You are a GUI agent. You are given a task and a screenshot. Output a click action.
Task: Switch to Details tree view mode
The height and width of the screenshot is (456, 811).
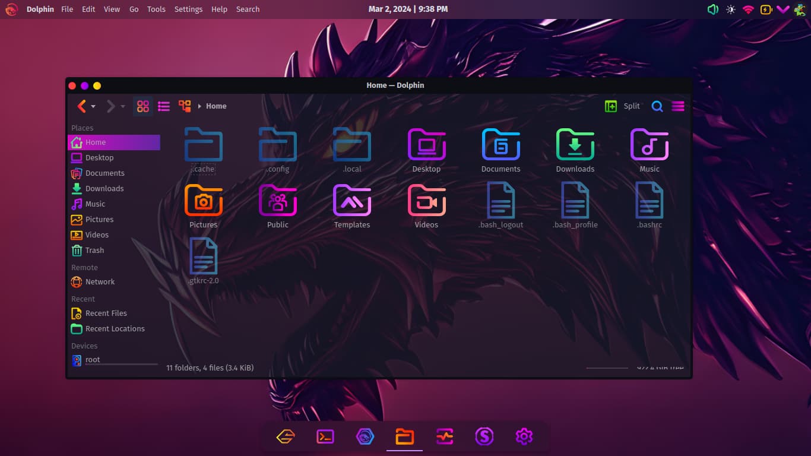click(185, 106)
